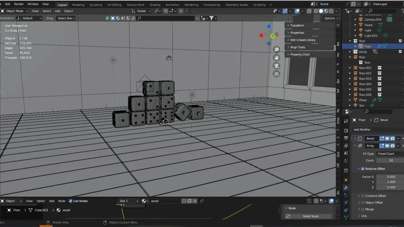Switch to the Sculpting workspace tab
Viewport: 404px width, 227px height.
[x=96, y=5]
